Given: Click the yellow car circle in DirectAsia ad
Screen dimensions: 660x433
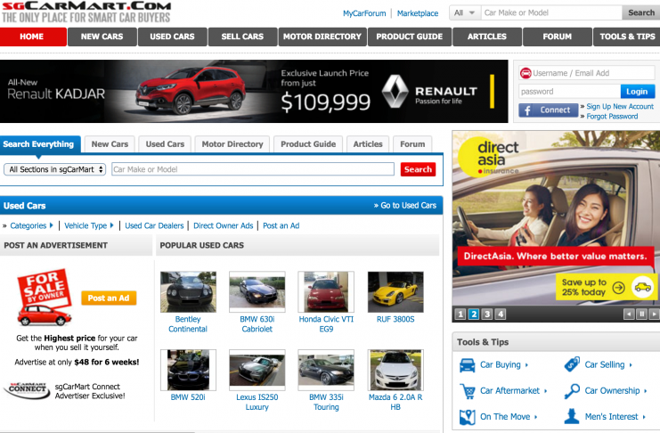Looking at the screenshot, I should click(643, 288).
